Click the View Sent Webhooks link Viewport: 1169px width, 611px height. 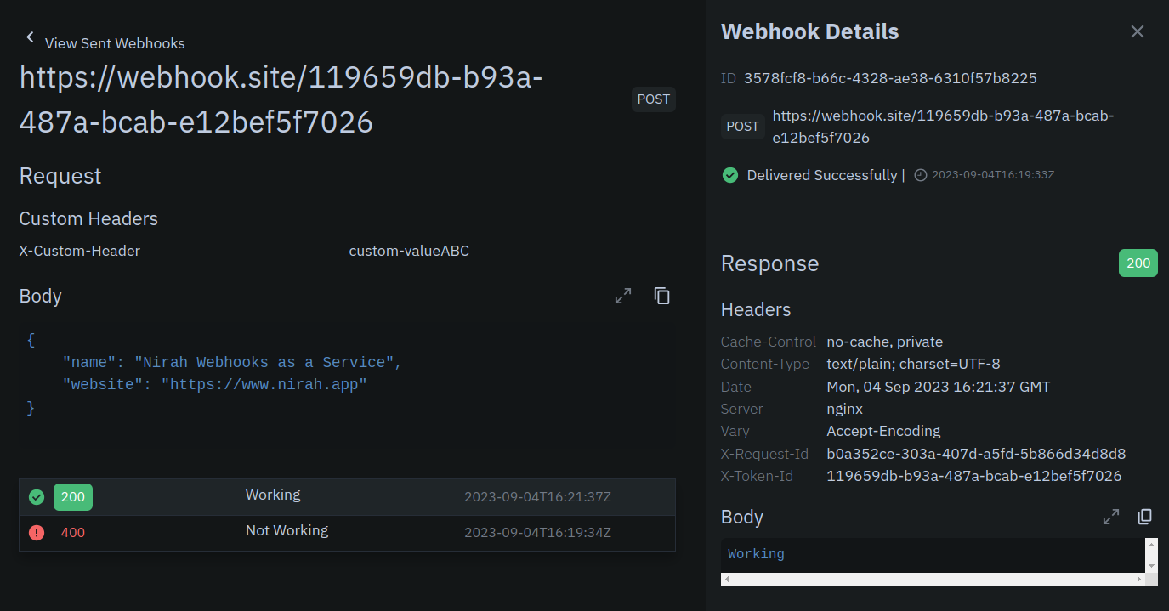tap(114, 42)
